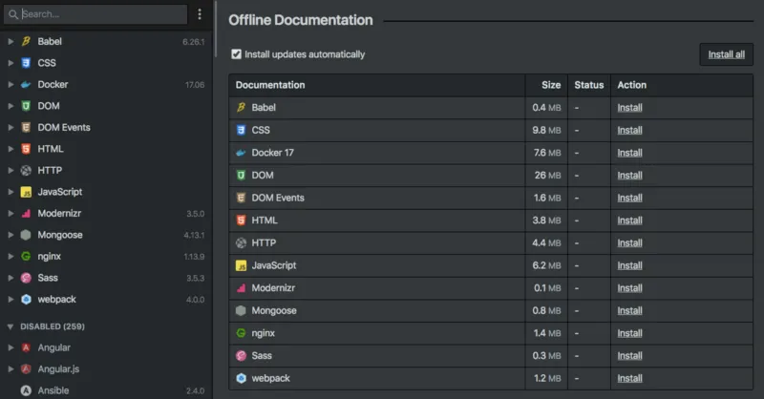Click the Status column header
The height and width of the screenshot is (399, 764).
[x=588, y=85]
